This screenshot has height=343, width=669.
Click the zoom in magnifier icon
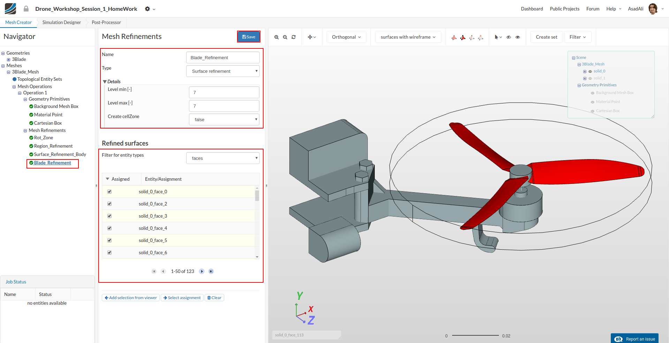pyautogui.click(x=276, y=37)
